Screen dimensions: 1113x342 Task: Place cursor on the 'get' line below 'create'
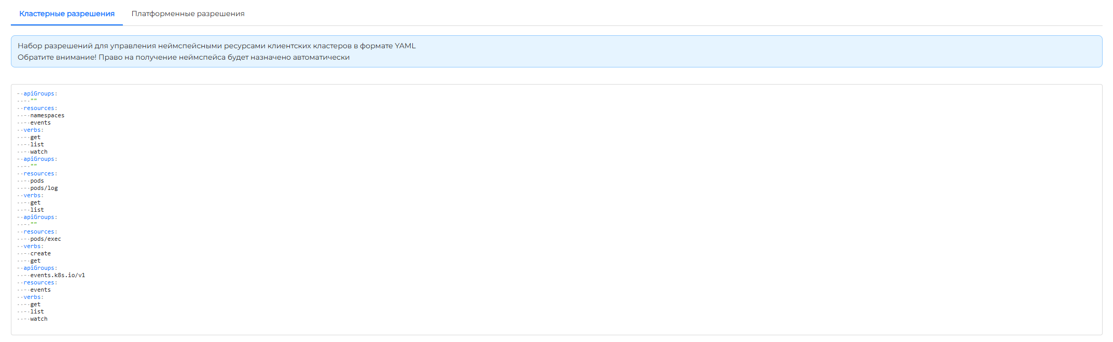click(35, 261)
